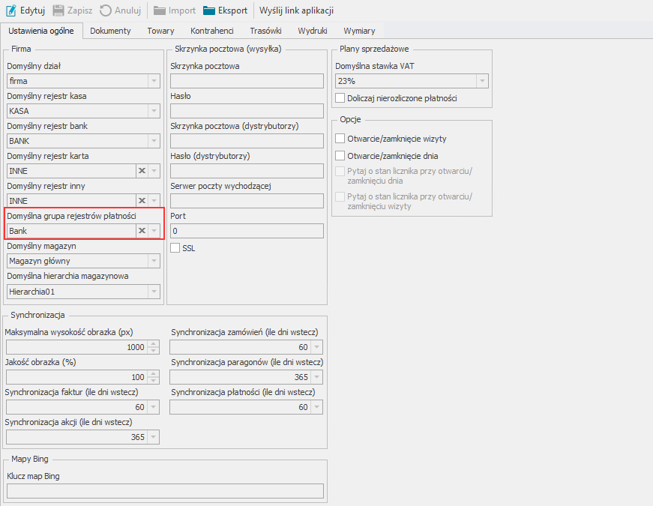The width and height of the screenshot is (653, 506).
Task: Check Otwarcie/zamknięcie dnia option
Action: pyautogui.click(x=340, y=156)
